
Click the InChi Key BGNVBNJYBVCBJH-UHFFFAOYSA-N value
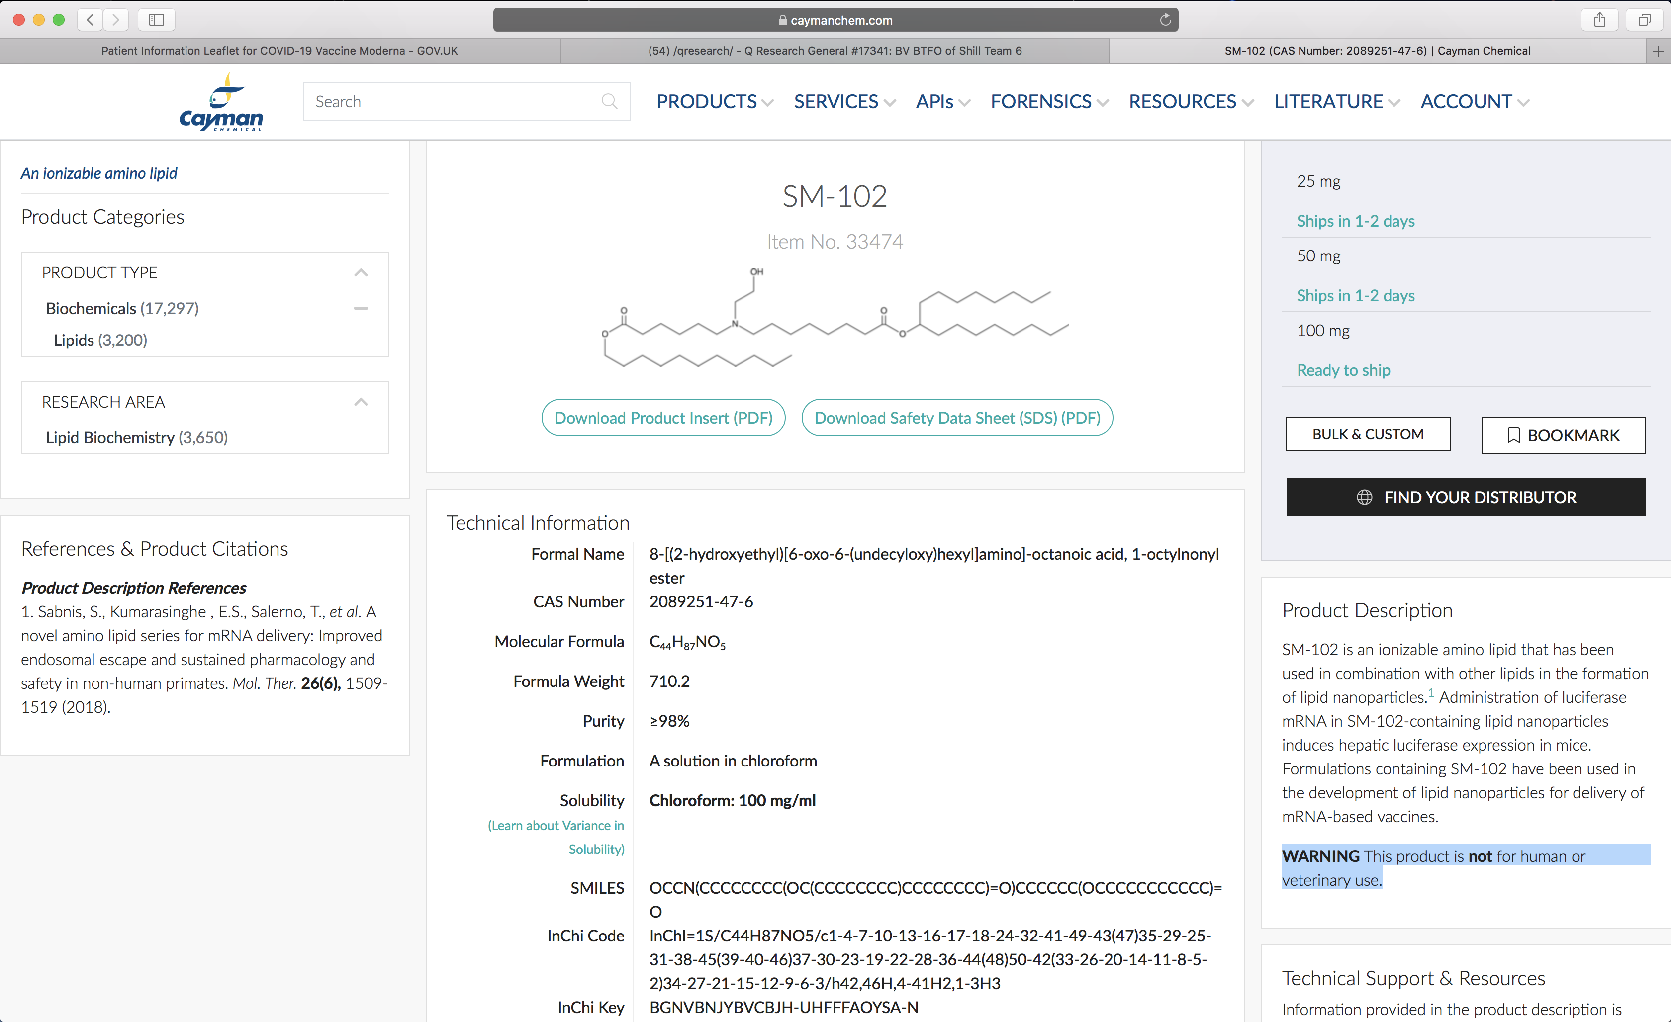point(784,1007)
